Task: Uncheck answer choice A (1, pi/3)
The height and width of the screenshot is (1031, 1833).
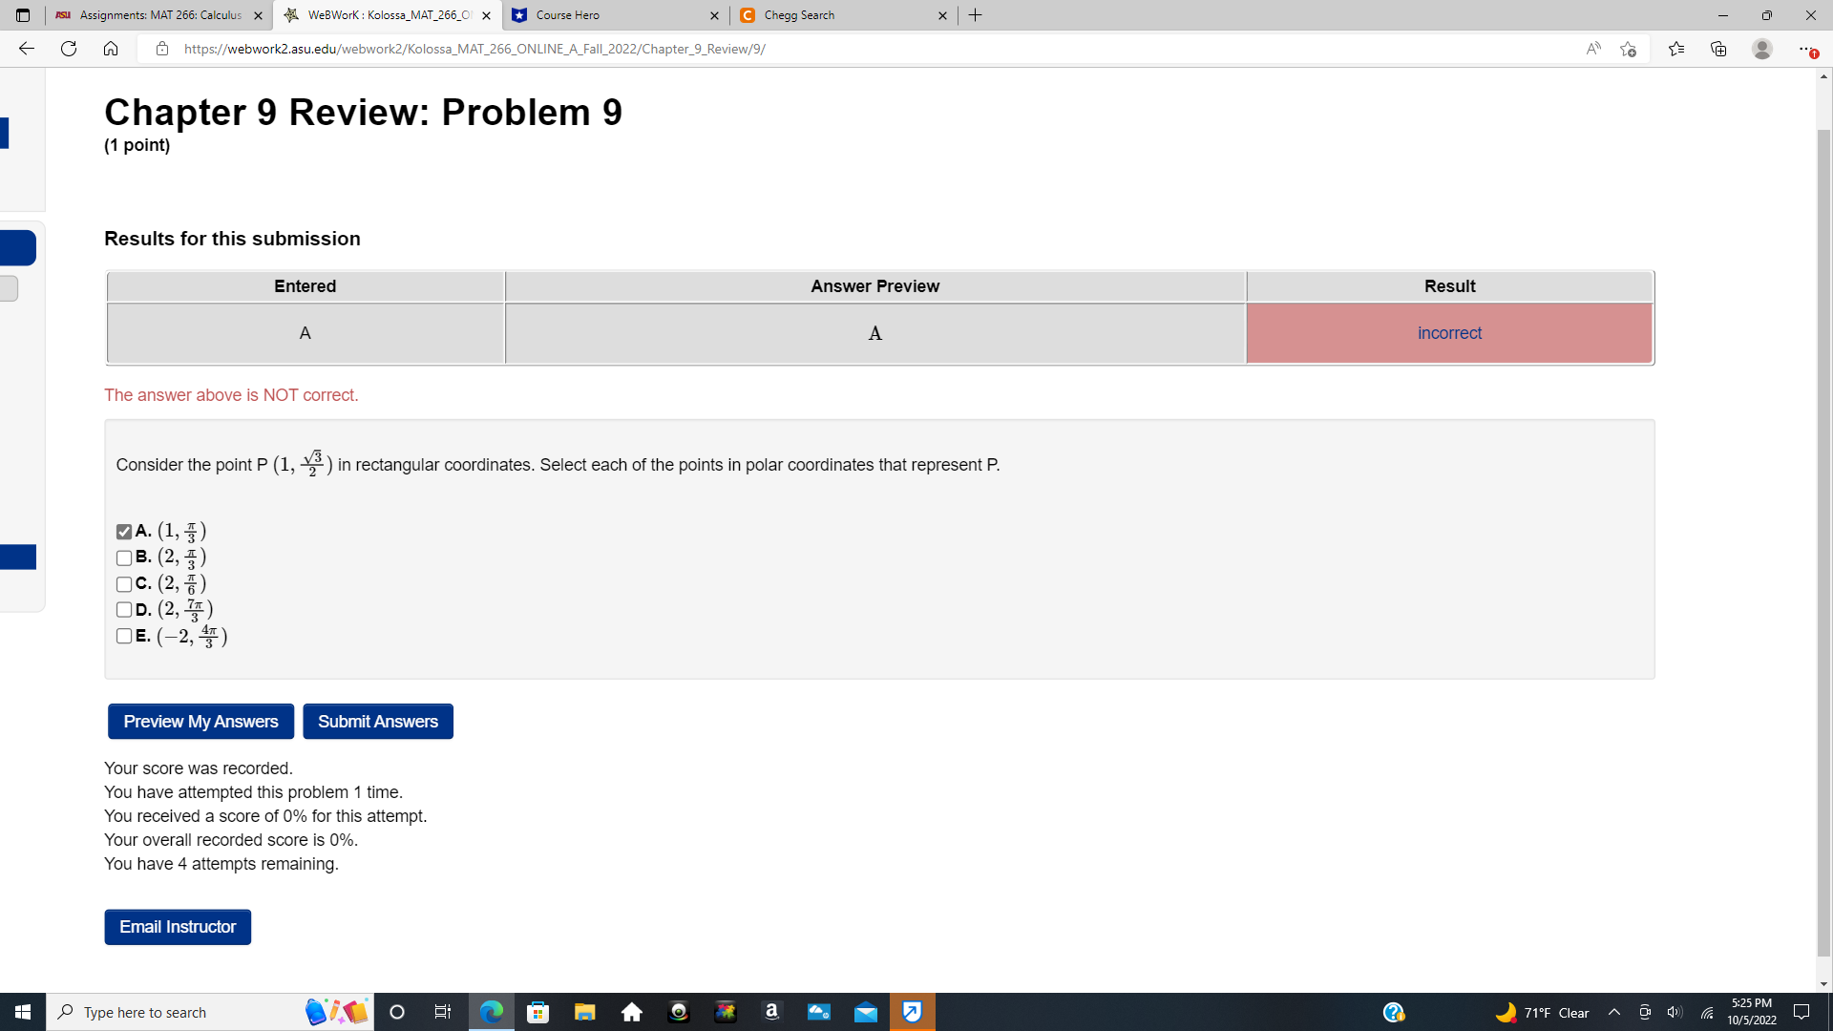Action: (x=123, y=532)
